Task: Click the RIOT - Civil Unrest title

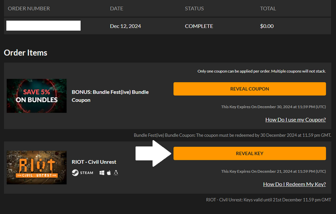Action: point(94,162)
